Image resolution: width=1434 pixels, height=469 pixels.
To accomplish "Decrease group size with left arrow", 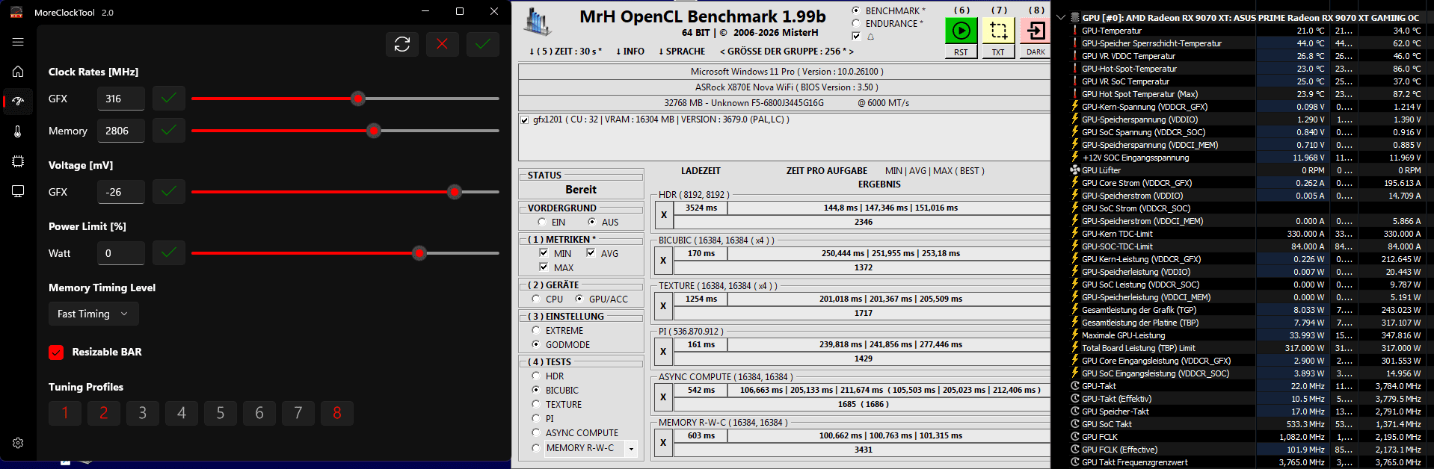I will pyautogui.click(x=722, y=52).
